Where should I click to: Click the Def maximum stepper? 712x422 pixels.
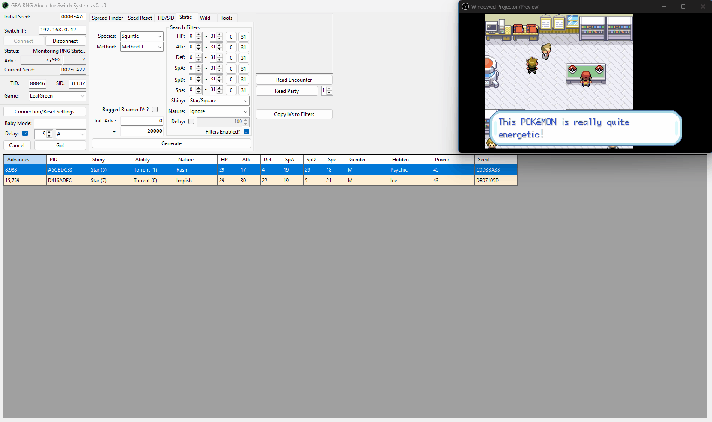click(x=217, y=58)
